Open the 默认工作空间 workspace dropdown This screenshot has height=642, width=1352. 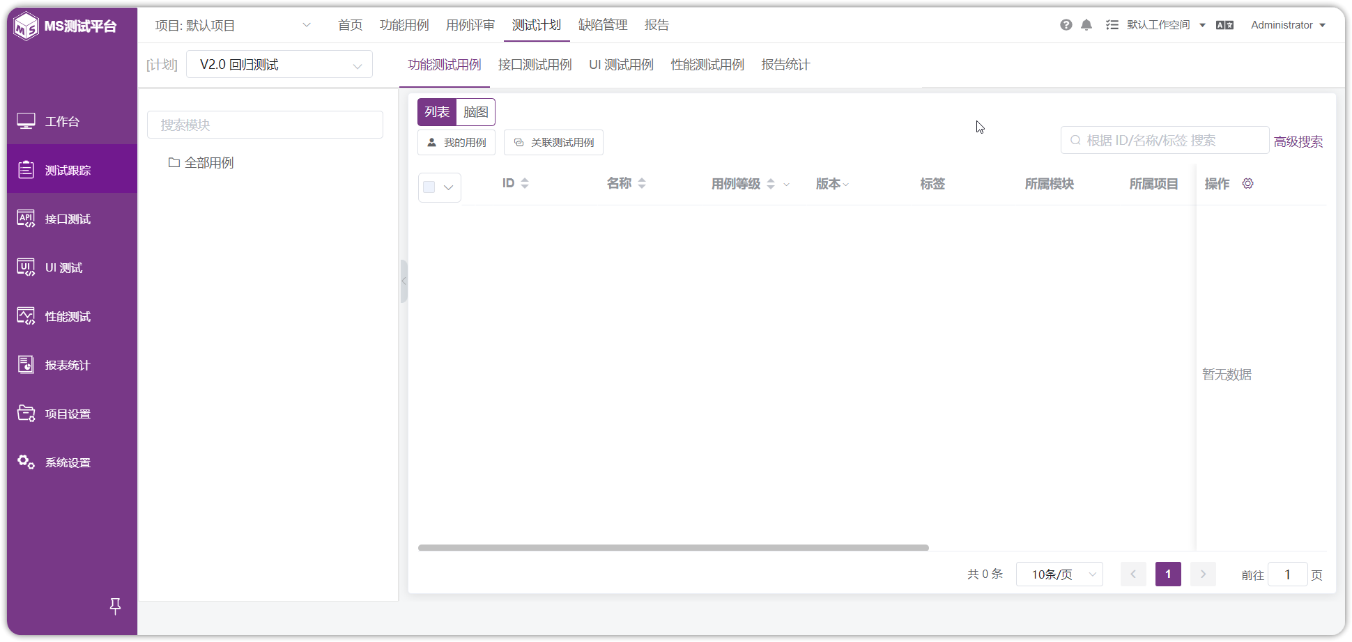point(1166,25)
